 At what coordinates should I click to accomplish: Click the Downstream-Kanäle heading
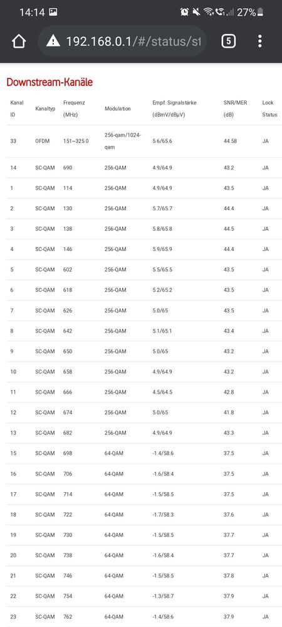click(50, 82)
